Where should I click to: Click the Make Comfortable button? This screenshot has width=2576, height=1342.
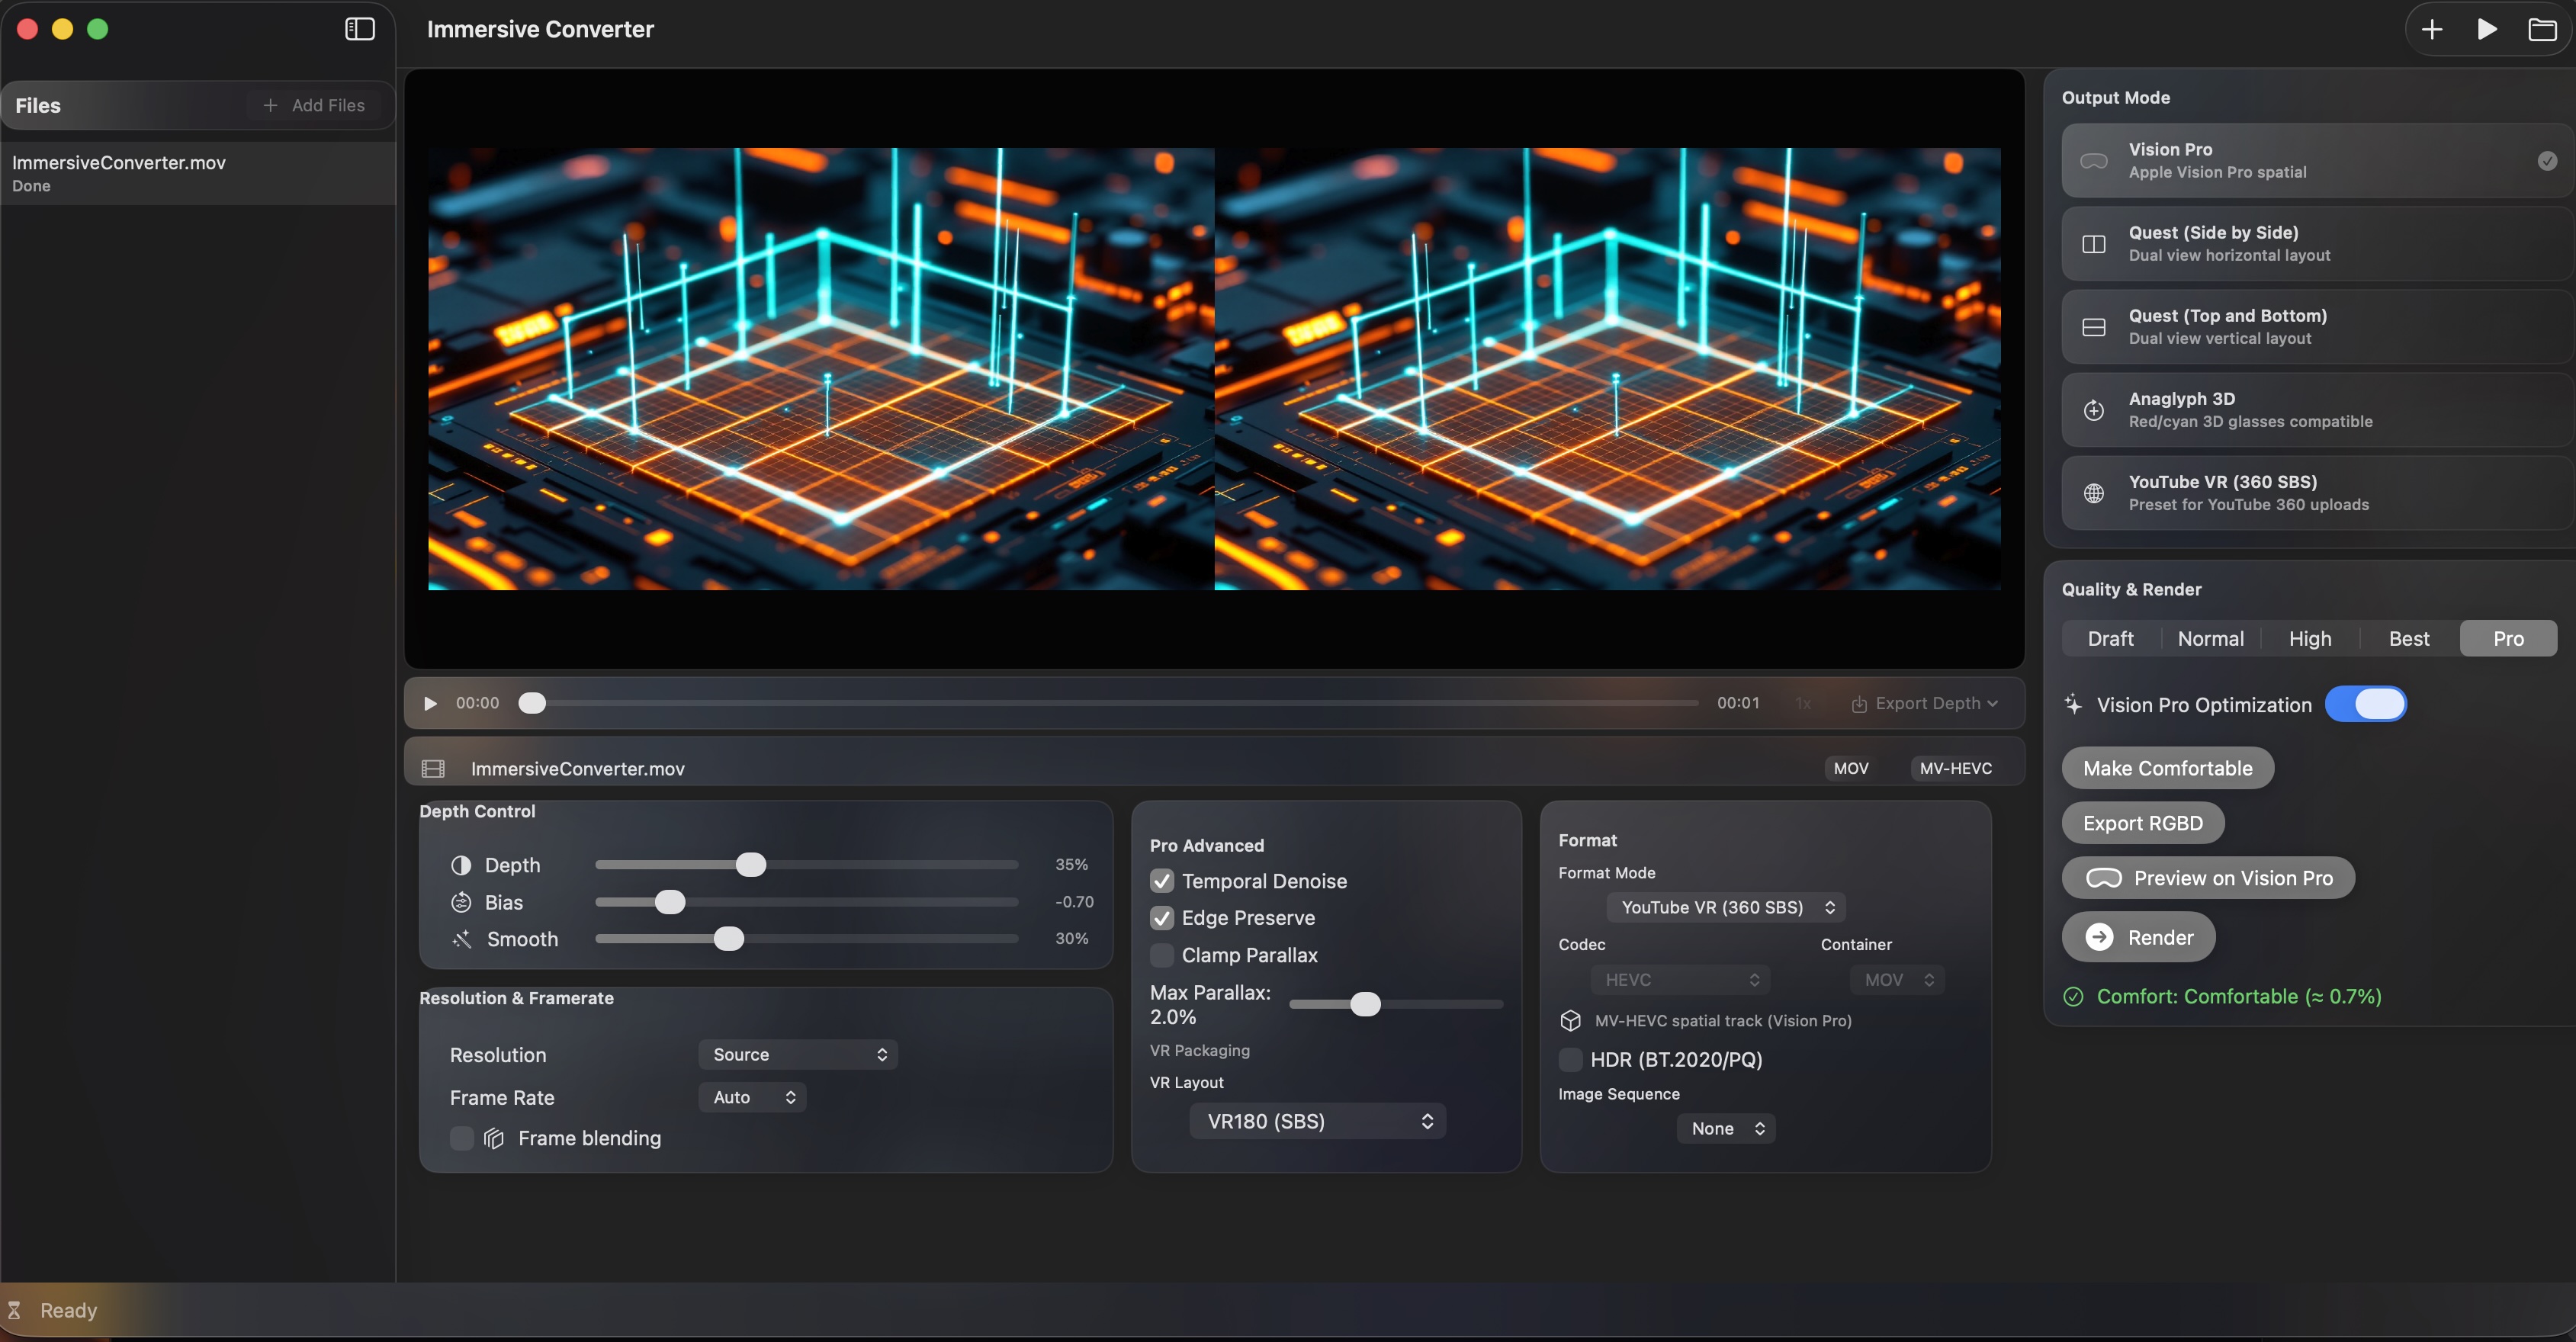2167,768
